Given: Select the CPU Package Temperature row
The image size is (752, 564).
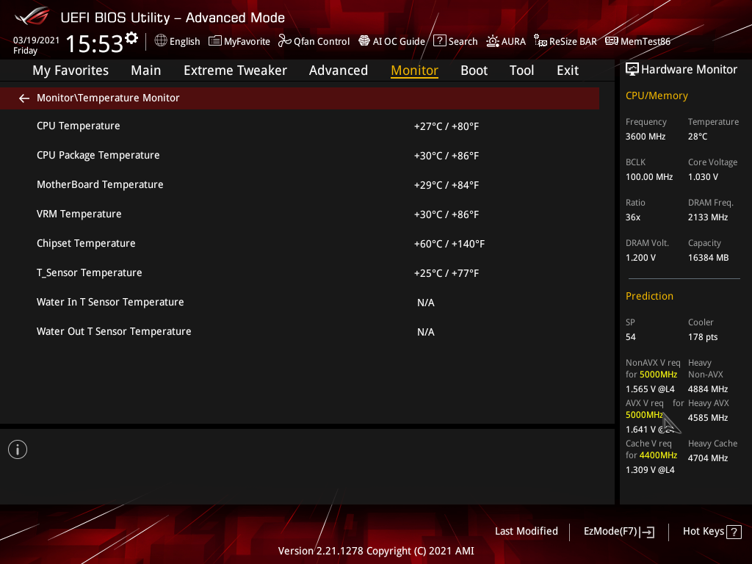Looking at the screenshot, I should click(300, 156).
